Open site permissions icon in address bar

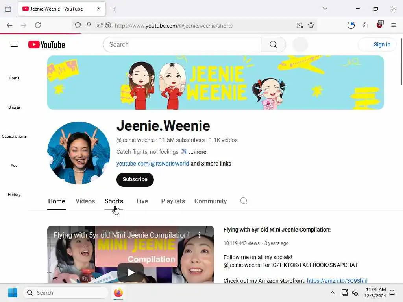pos(100,25)
